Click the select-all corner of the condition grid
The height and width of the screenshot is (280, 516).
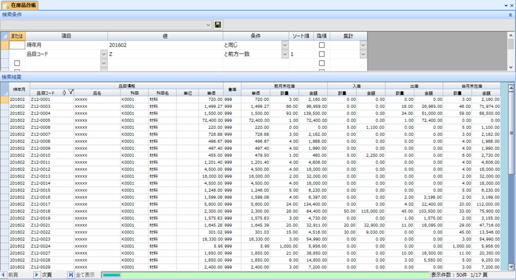(x=4, y=36)
